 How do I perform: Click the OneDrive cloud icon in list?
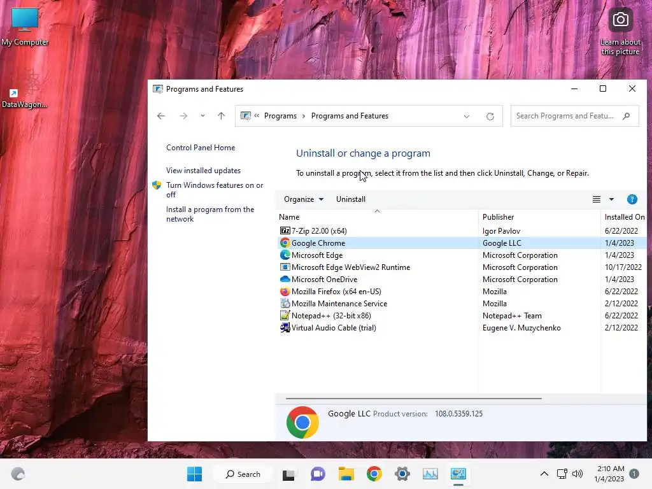285,279
